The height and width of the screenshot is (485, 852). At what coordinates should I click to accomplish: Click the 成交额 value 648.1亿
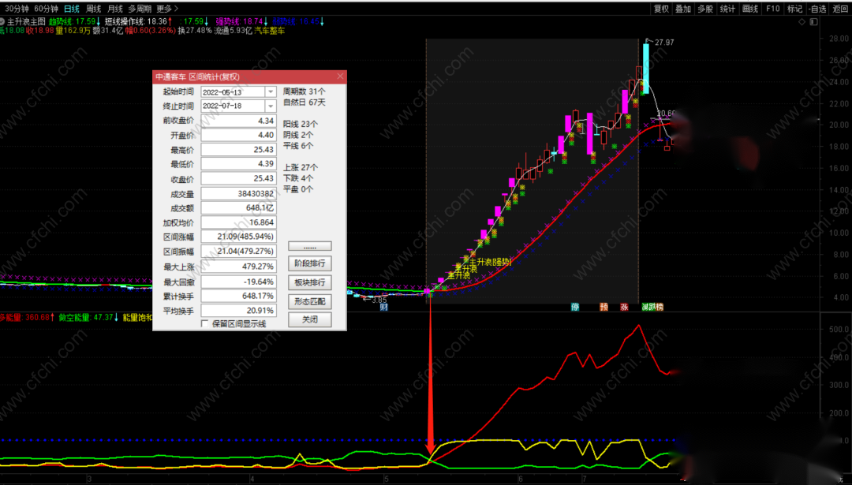point(238,208)
